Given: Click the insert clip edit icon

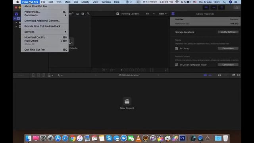Looking at the screenshot, I should point(38,75).
